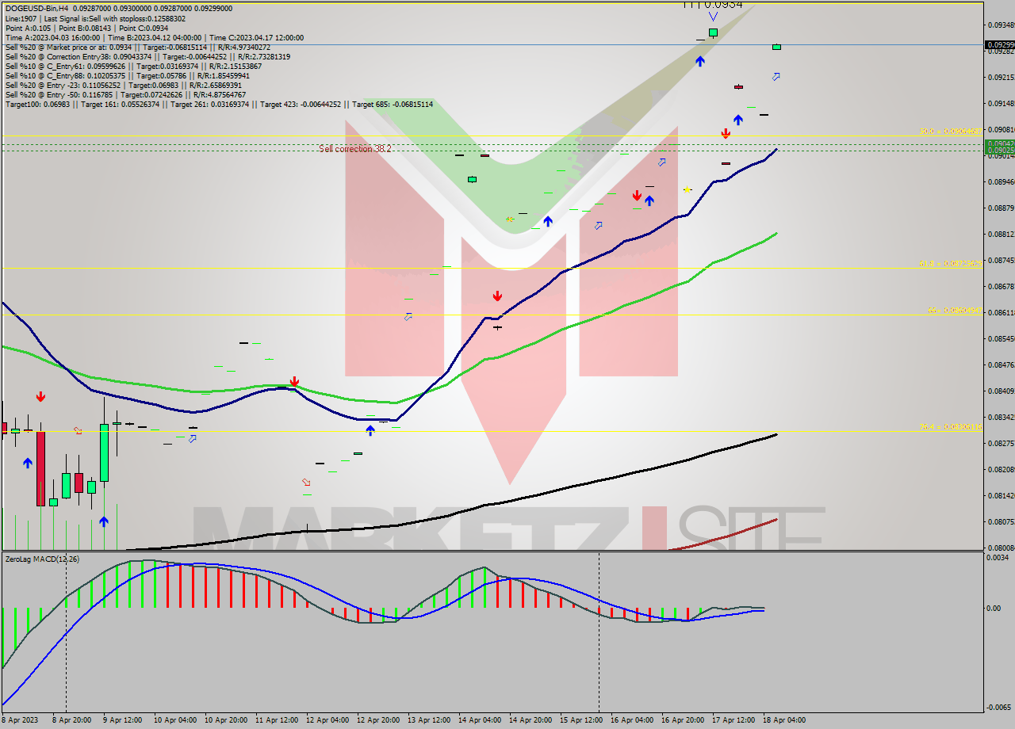This screenshot has height=729, width=1015.
Task: Click the '9 Apr 12:00' time label
Action: pyautogui.click(x=123, y=720)
